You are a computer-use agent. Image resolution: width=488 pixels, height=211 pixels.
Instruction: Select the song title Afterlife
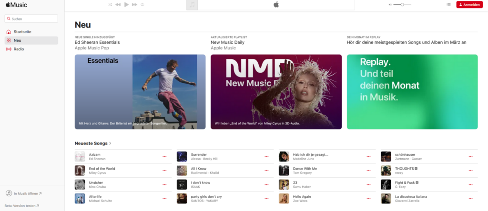(95, 196)
